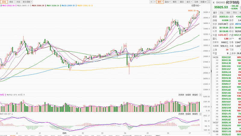Click the MA20 moving average label

pyautogui.click(x=23, y=5)
